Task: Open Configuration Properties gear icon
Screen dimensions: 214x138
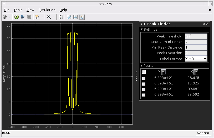Action: point(5,17)
